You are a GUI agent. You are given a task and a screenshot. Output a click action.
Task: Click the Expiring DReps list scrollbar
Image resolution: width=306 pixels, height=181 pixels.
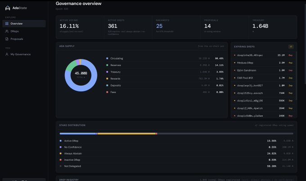296,75
